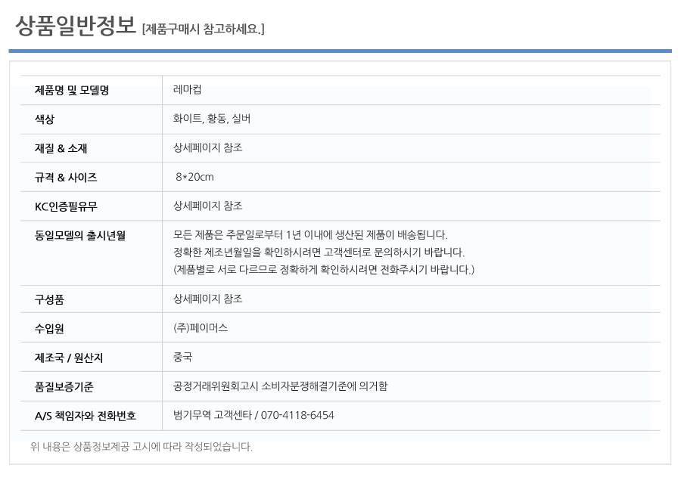
Task: Click the 화이트, 황동, 실버 color text
Action: click(212, 119)
